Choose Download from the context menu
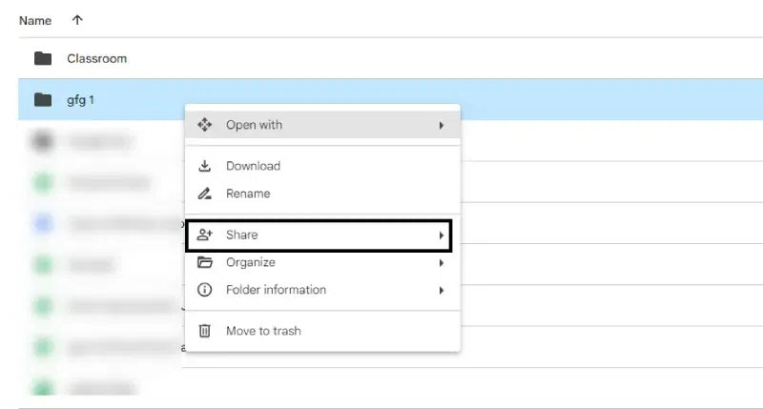This screenshot has width=763, height=409. (253, 166)
